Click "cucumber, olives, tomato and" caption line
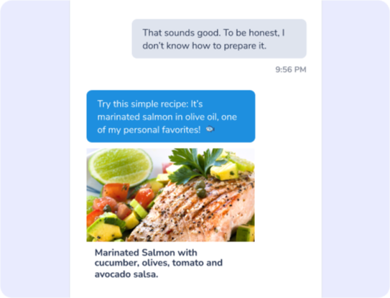390x298 pixels. coord(159,263)
